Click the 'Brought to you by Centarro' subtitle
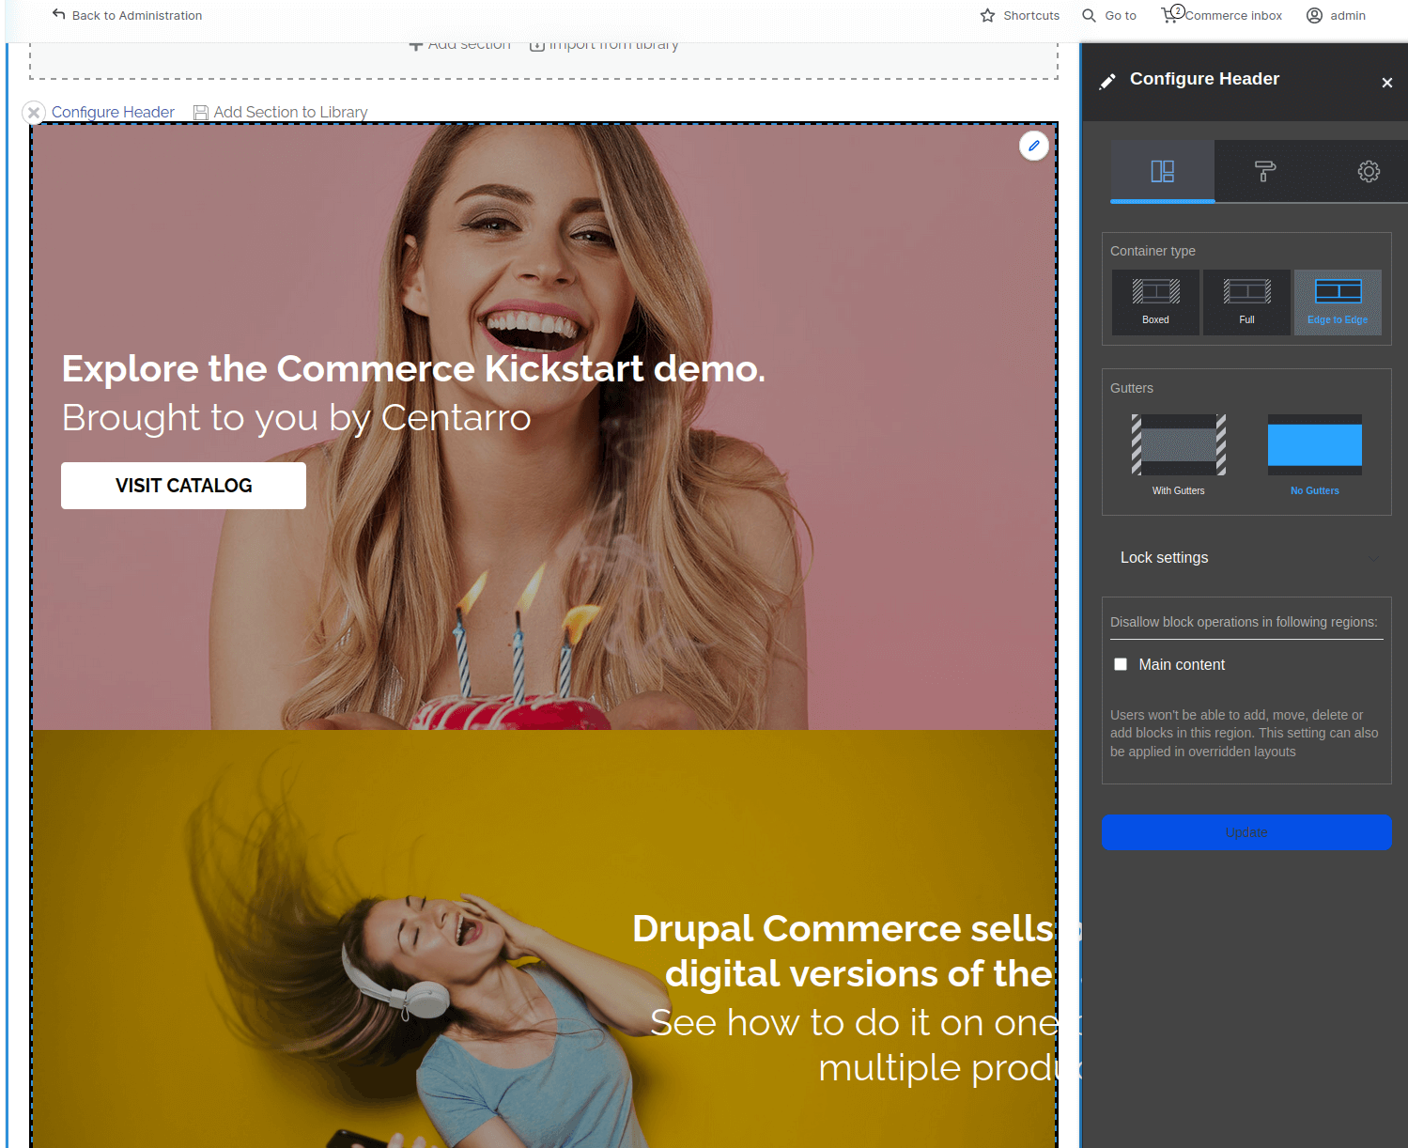 (296, 418)
